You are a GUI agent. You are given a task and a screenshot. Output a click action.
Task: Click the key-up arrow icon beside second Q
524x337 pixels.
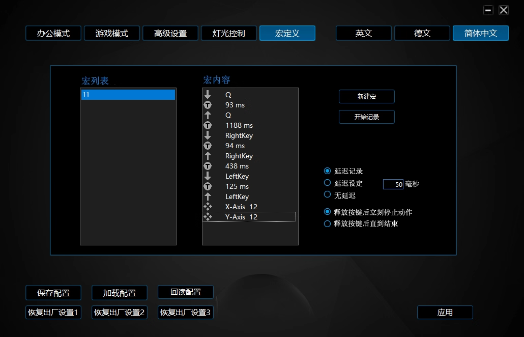[208, 115]
